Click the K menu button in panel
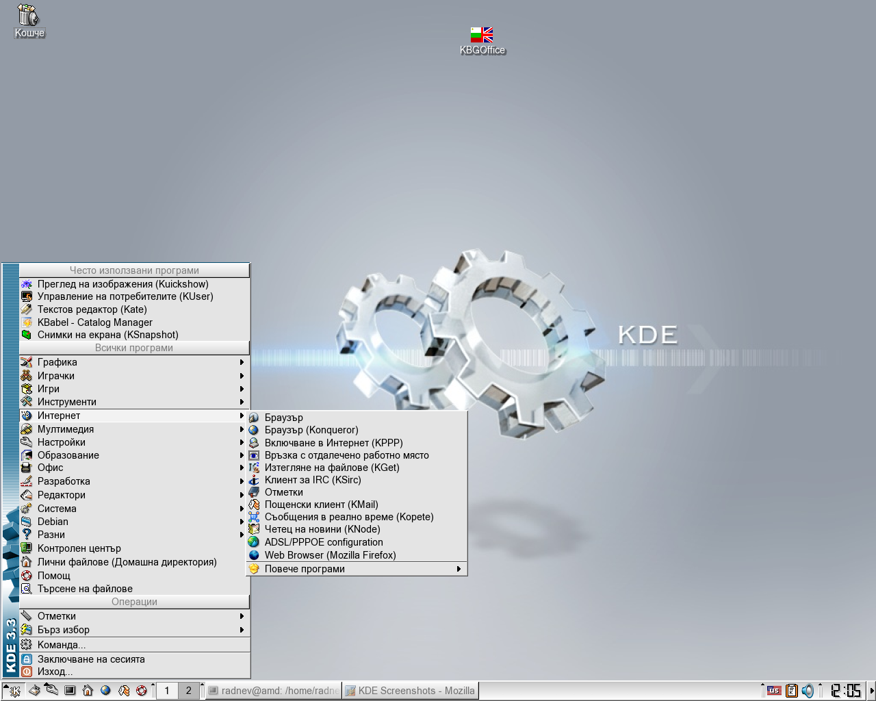876x701 pixels. pos(15,691)
